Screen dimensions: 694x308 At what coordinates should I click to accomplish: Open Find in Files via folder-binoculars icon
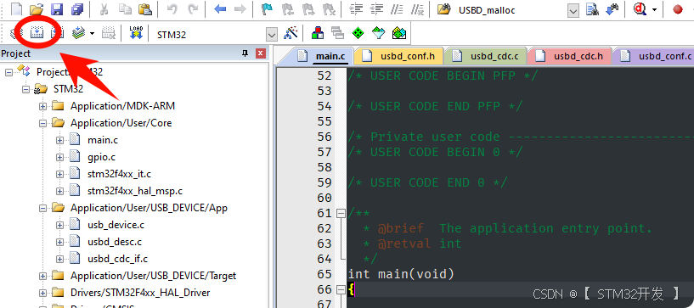tap(444, 9)
